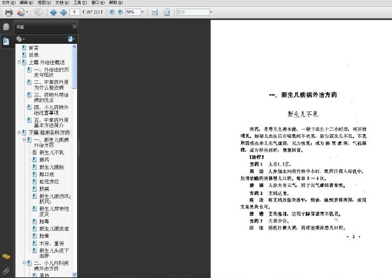Open the 胎黄 bookmark
The image size is (392, 278).
point(44,235)
